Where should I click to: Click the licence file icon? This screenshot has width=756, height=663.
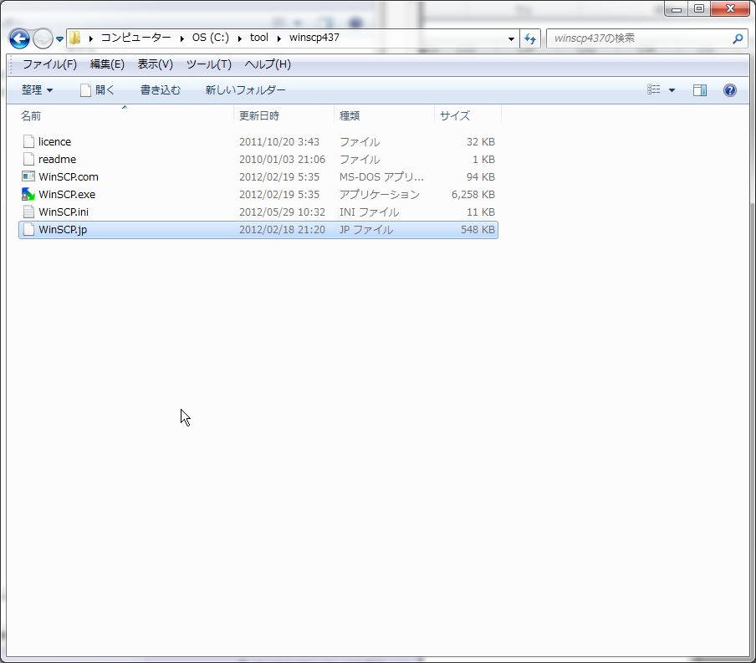[29, 142]
